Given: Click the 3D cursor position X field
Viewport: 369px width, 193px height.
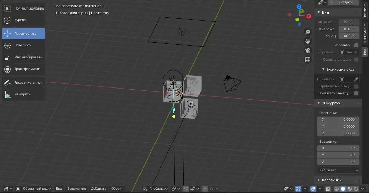Looking at the screenshot, I should tap(338, 120).
